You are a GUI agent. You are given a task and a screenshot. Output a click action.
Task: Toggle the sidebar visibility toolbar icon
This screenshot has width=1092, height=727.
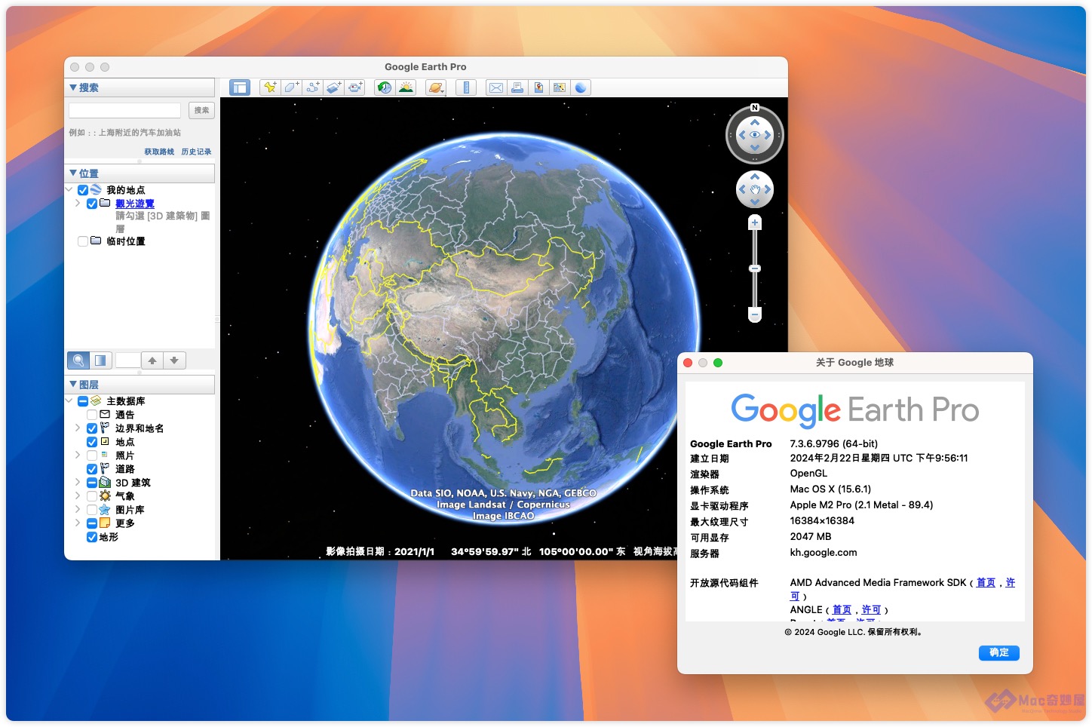pyautogui.click(x=240, y=87)
